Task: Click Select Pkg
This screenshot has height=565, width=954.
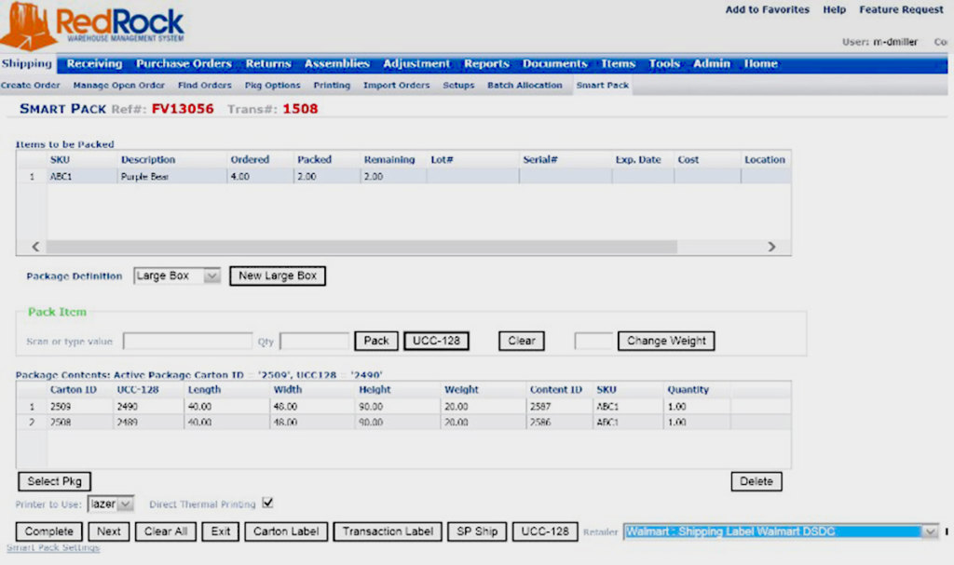Action: point(54,481)
